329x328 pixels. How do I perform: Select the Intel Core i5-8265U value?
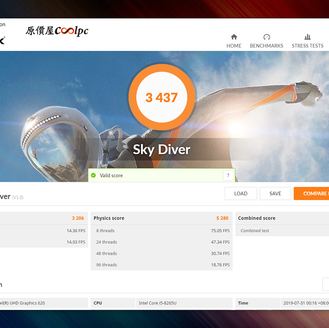click(x=158, y=303)
